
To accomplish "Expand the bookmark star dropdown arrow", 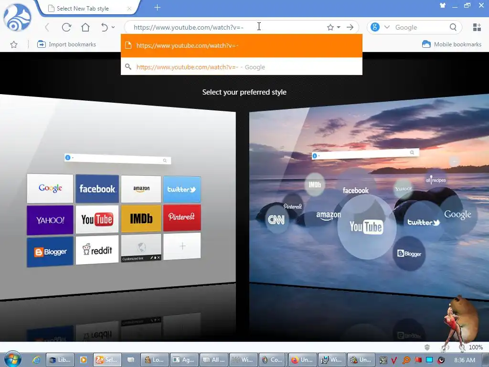I will [339, 27].
